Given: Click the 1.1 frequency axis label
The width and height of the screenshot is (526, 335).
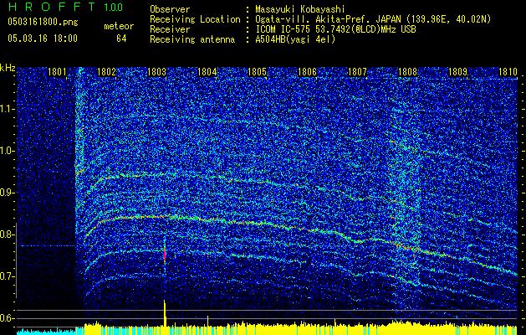Looking at the screenshot, I should 7,109.
